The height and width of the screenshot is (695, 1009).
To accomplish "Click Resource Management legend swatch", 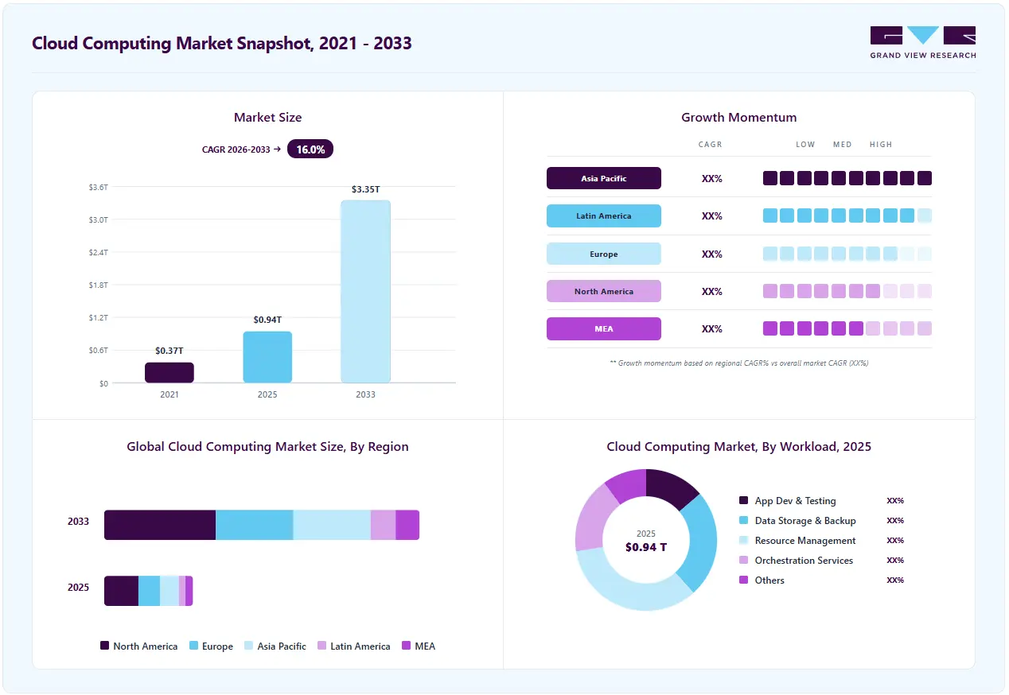I will coord(744,540).
